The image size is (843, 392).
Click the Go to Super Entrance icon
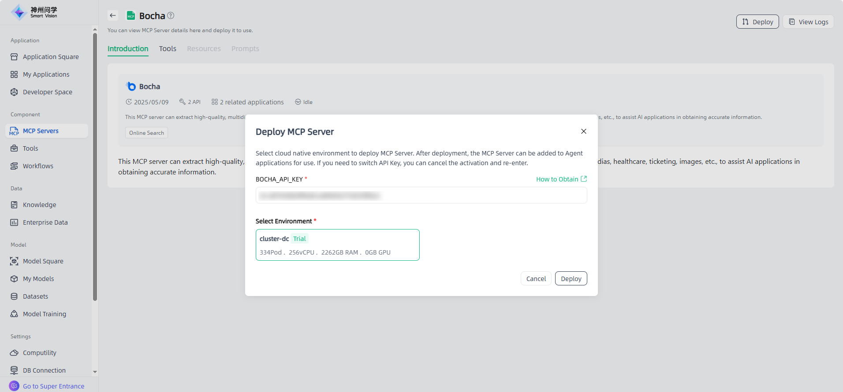(14, 386)
